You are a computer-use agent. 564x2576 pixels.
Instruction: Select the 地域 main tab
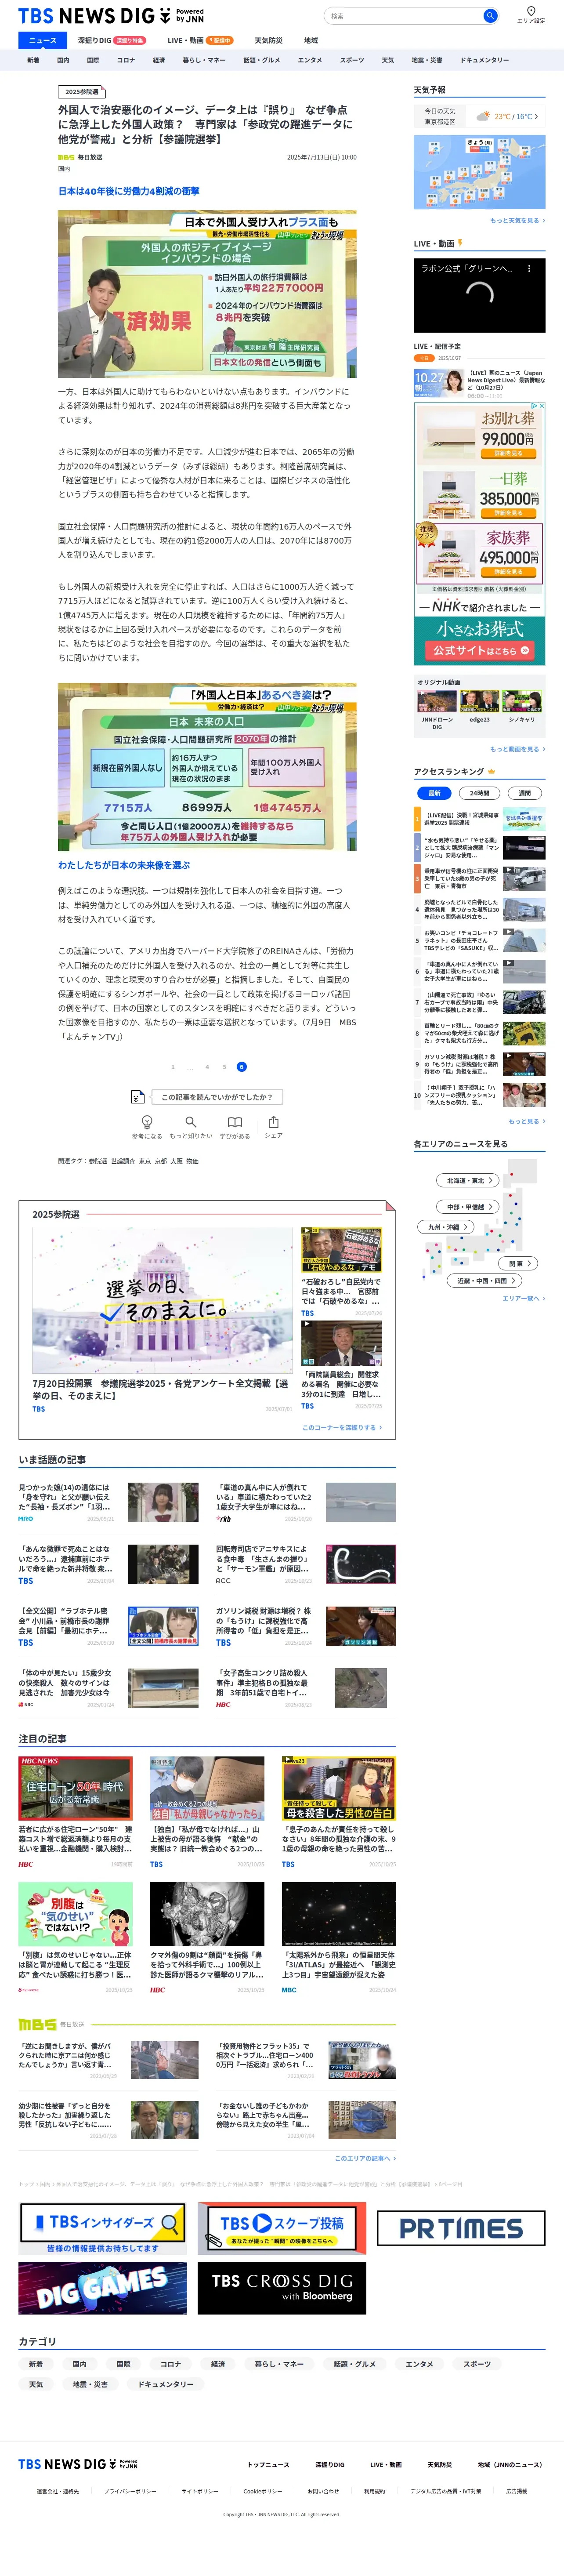coord(311,41)
